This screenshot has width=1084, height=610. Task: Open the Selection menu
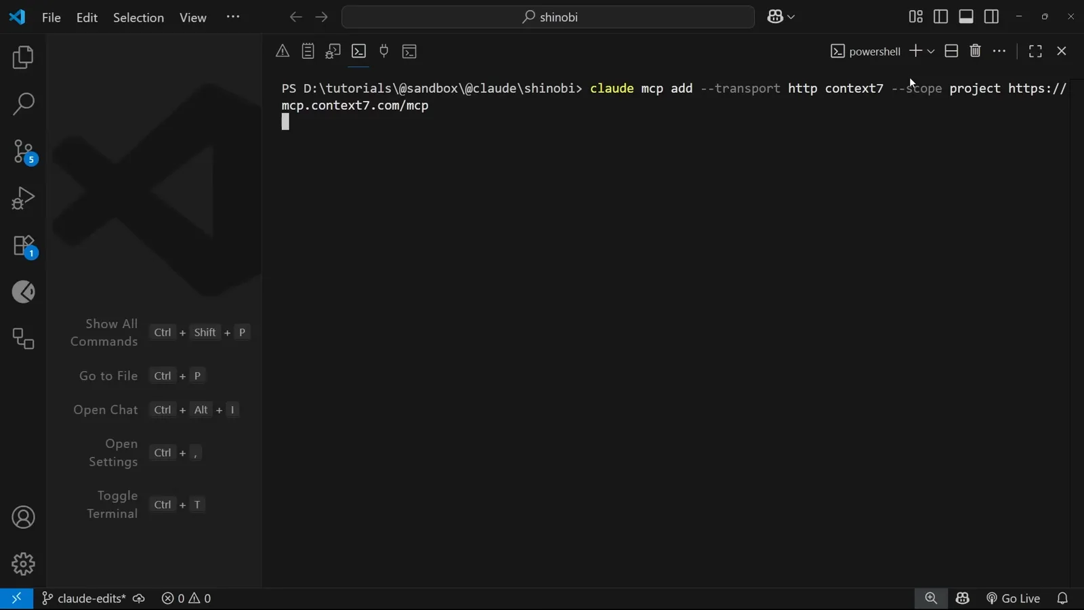click(x=138, y=18)
